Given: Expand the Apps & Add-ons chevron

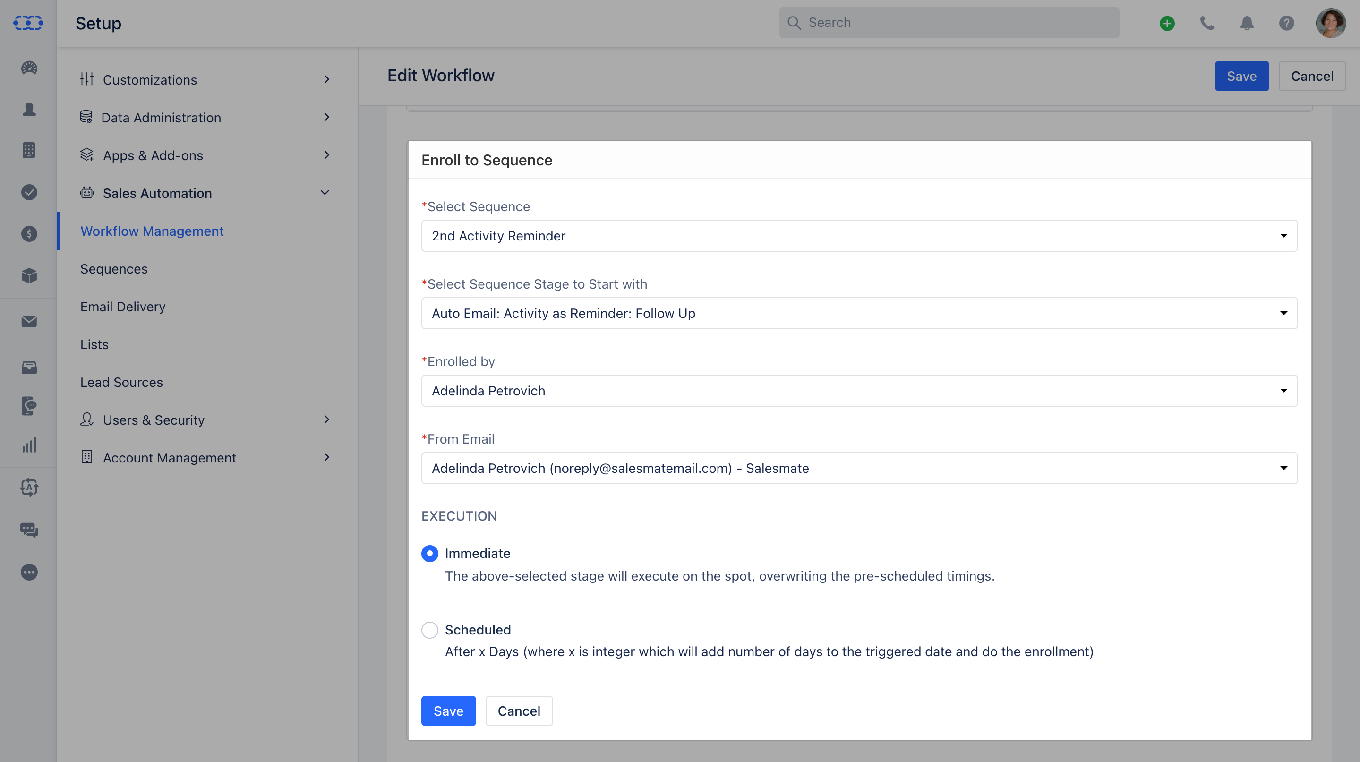Looking at the screenshot, I should (326, 155).
